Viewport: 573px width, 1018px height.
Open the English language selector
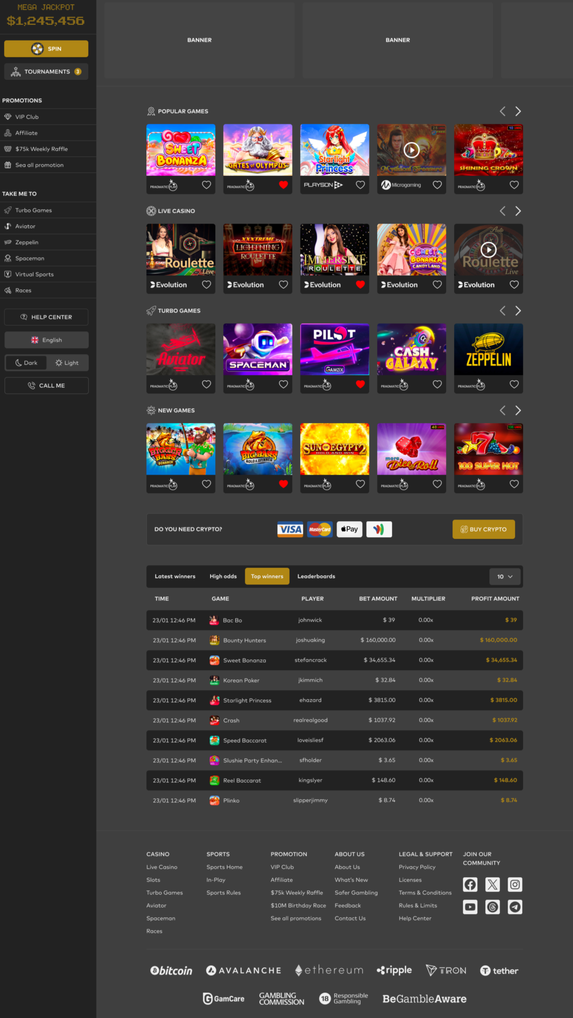point(46,340)
